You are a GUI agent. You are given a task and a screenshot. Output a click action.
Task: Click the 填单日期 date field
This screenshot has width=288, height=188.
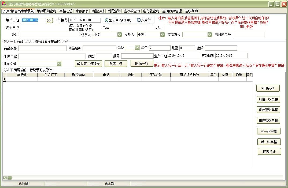click(34, 20)
